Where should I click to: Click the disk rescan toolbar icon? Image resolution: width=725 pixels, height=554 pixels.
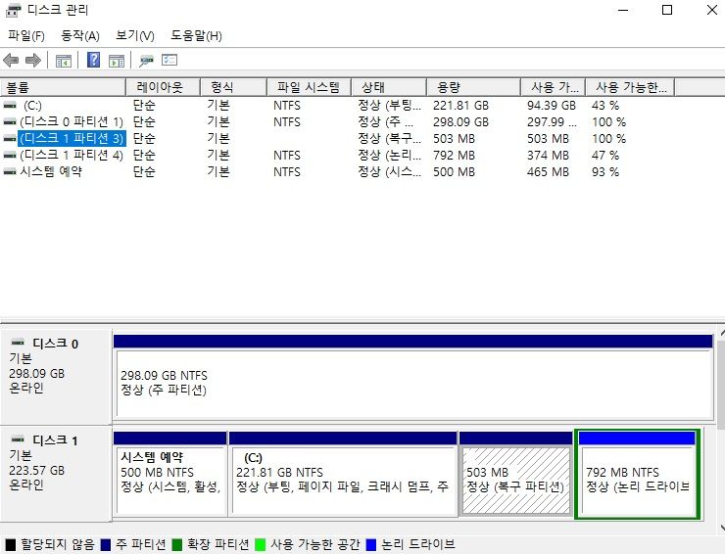point(146,61)
